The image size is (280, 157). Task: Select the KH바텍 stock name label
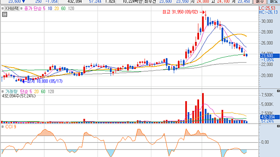coord(12,8)
